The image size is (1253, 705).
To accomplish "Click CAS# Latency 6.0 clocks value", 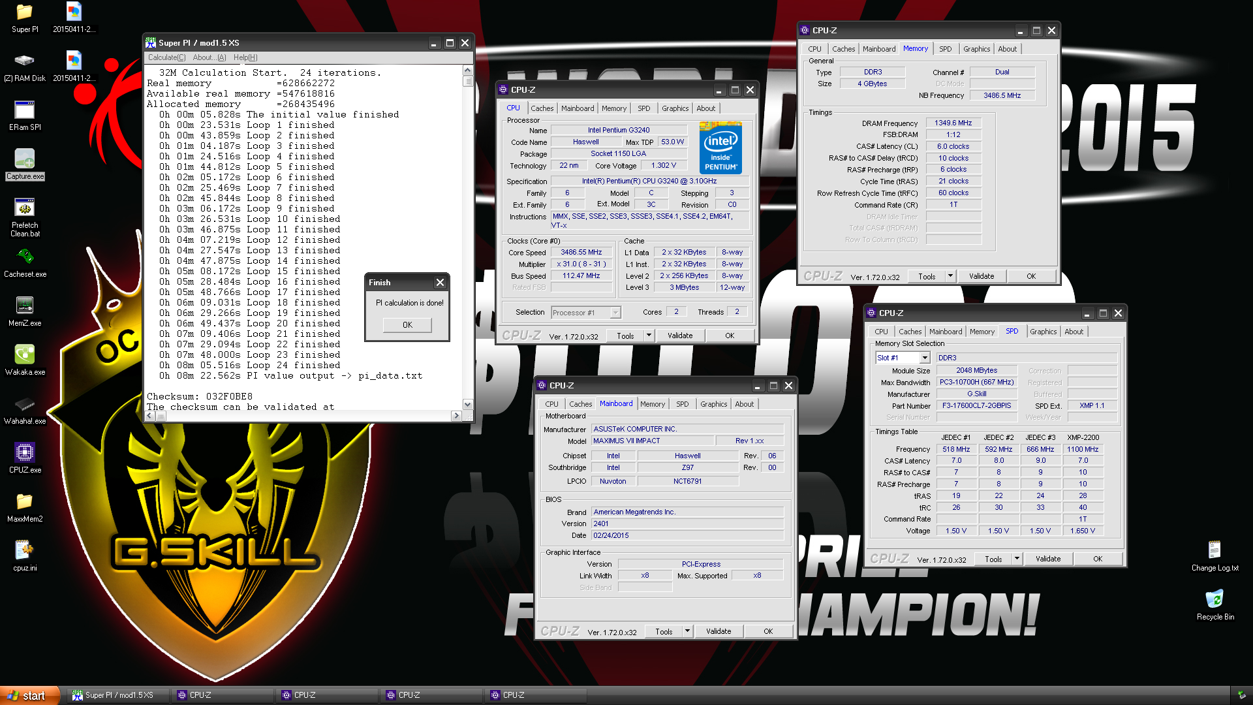I will pyautogui.click(x=953, y=146).
